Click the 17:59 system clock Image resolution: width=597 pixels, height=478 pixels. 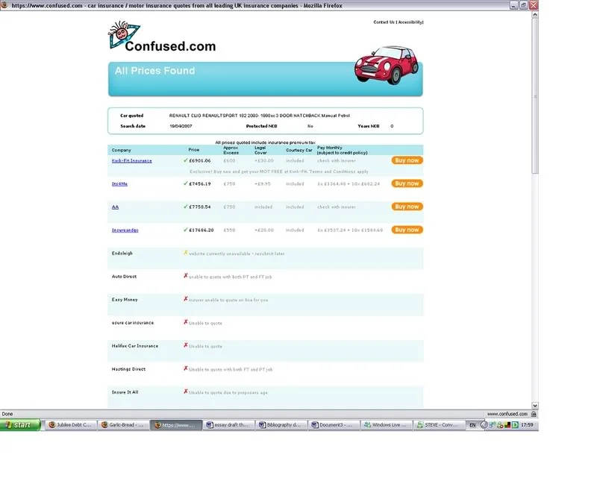point(527,425)
